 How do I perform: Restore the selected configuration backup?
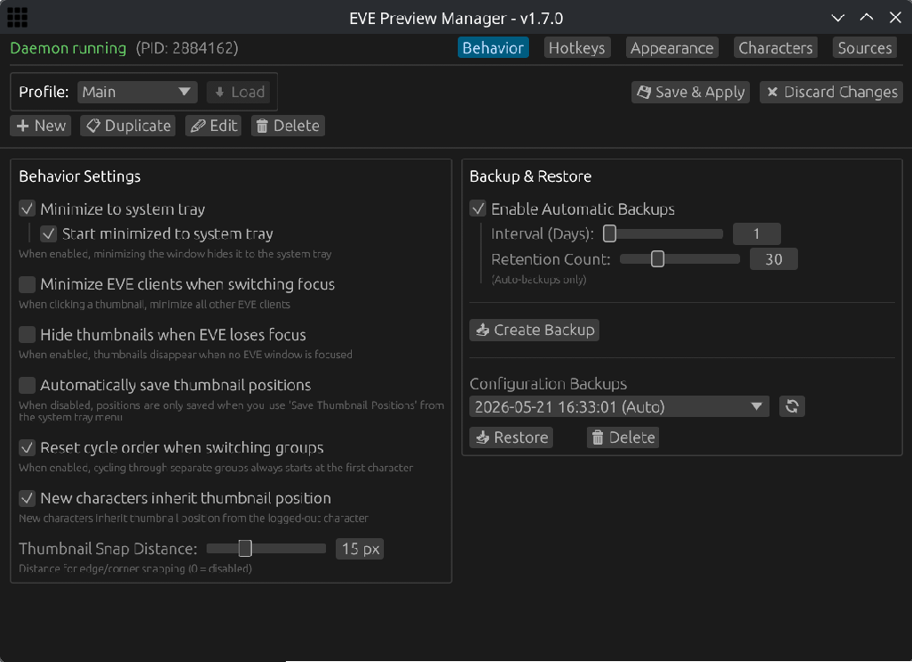tap(511, 437)
